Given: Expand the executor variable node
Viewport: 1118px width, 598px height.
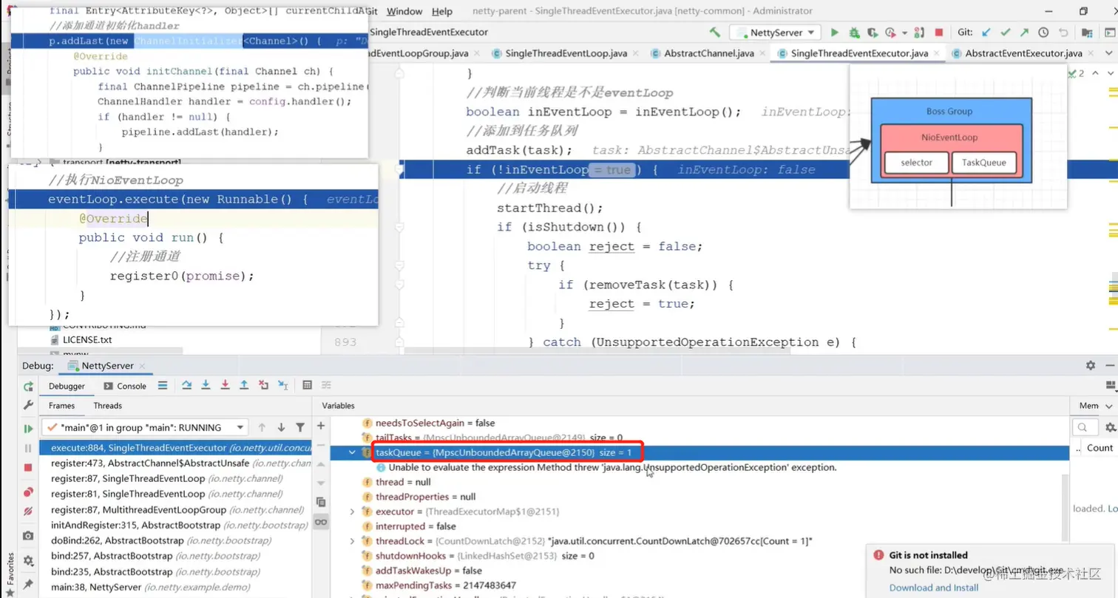Looking at the screenshot, I should coord(353,512).
